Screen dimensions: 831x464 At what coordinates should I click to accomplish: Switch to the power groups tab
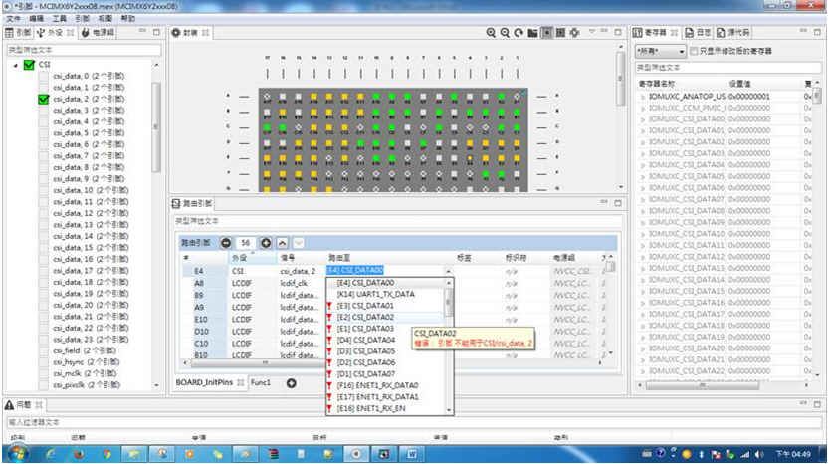(99, 32)
